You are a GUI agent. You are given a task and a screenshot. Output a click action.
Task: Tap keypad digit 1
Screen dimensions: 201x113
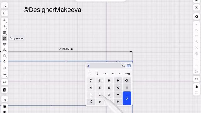(91, 95)
